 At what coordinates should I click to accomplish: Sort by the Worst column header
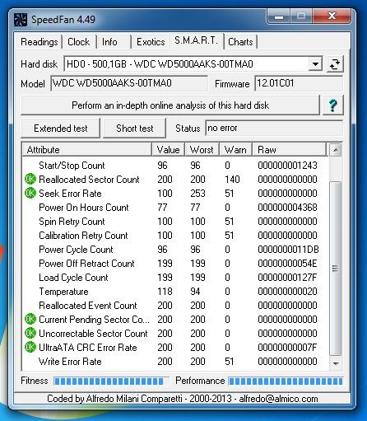(x=202, y=150)
